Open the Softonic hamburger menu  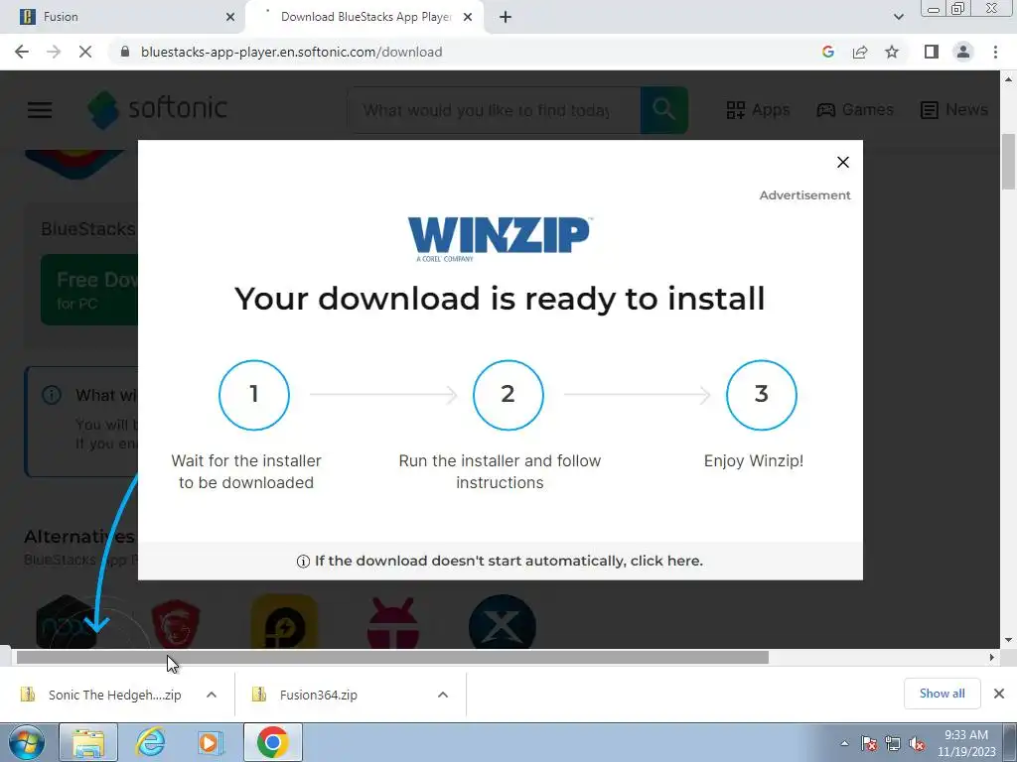point(40,109)
